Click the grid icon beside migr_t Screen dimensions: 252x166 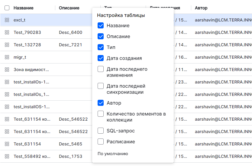(7, 57)
